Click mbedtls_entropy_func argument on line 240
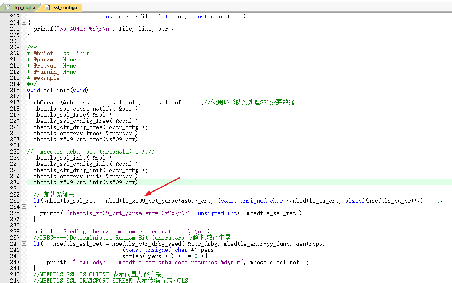 [257, 244]
